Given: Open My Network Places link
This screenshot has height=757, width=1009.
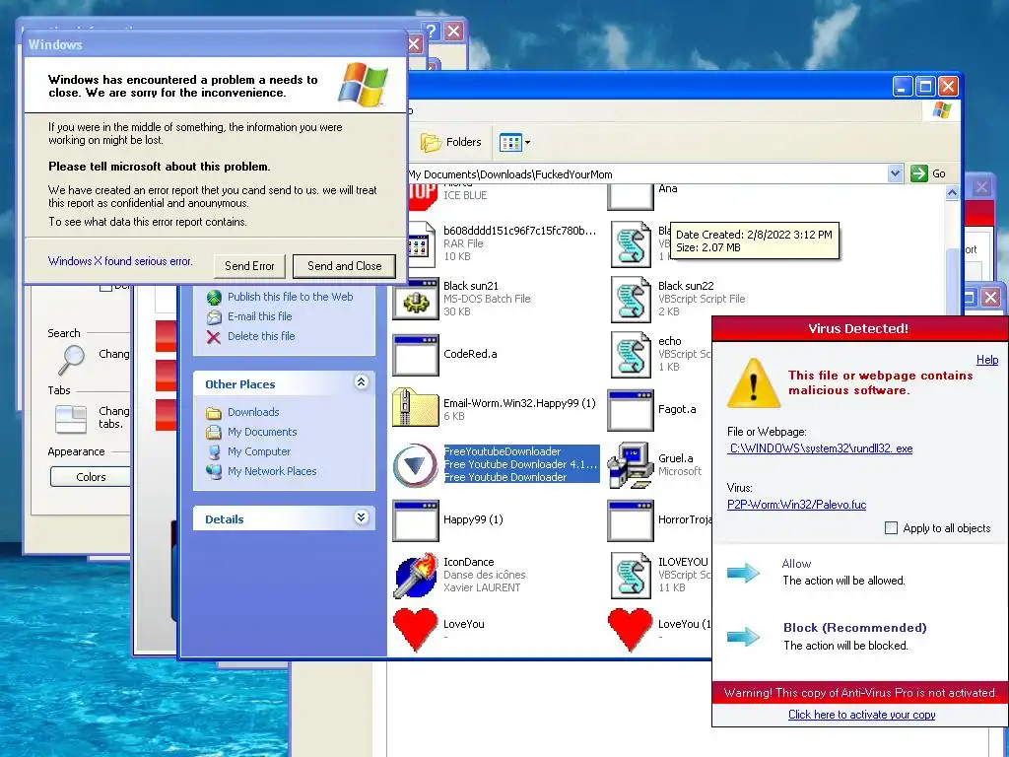Looking at the screenshot, I should point(272,471).
